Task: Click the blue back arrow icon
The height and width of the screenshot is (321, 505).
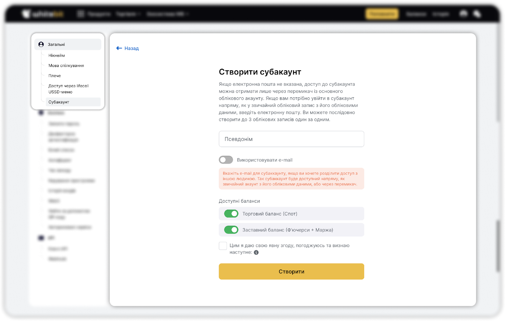Action: point(119,48)
